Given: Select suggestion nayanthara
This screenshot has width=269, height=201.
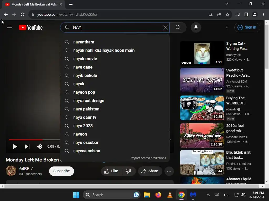Looking at the screenshot, I should click(x=115, y=42).
